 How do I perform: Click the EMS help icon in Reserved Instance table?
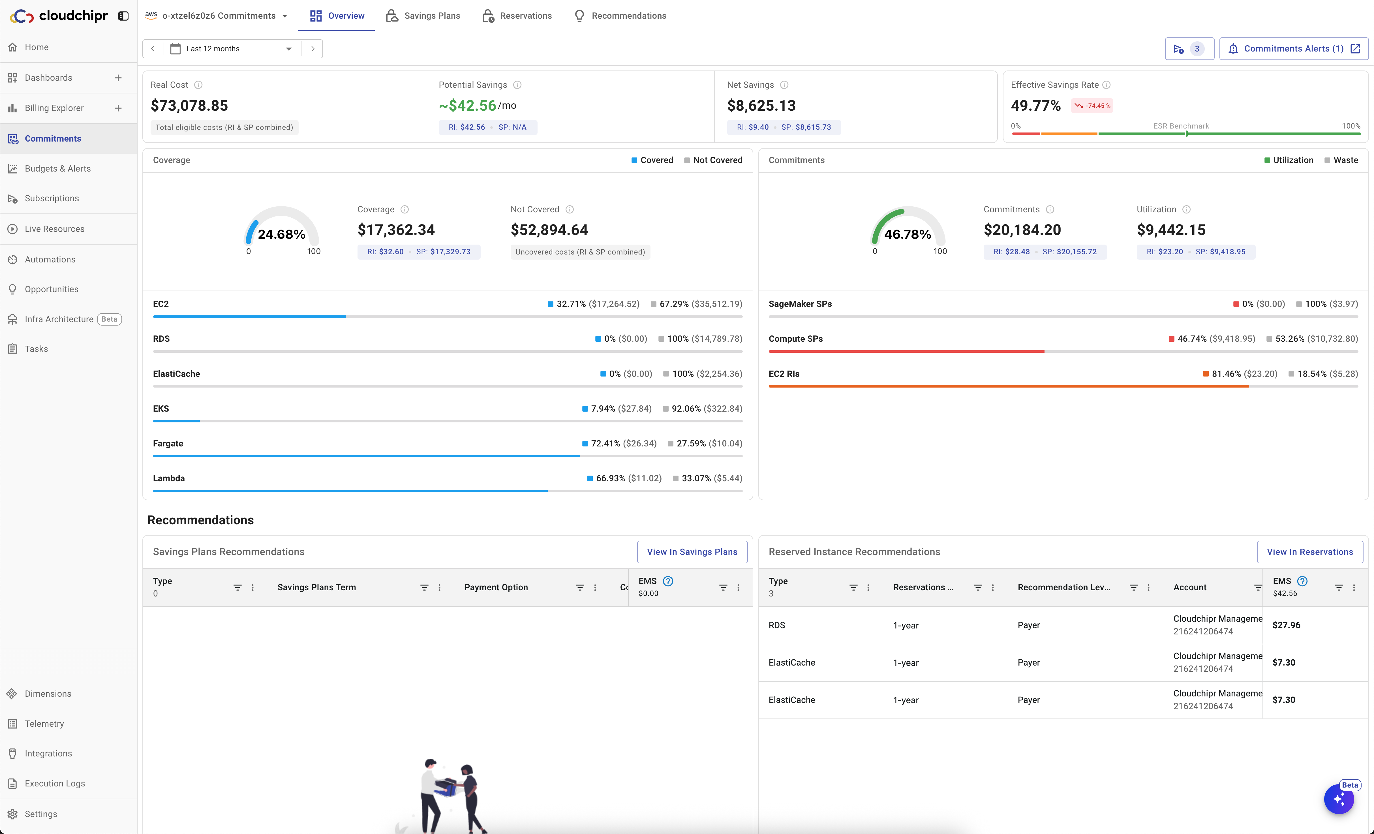(1302, 581)
